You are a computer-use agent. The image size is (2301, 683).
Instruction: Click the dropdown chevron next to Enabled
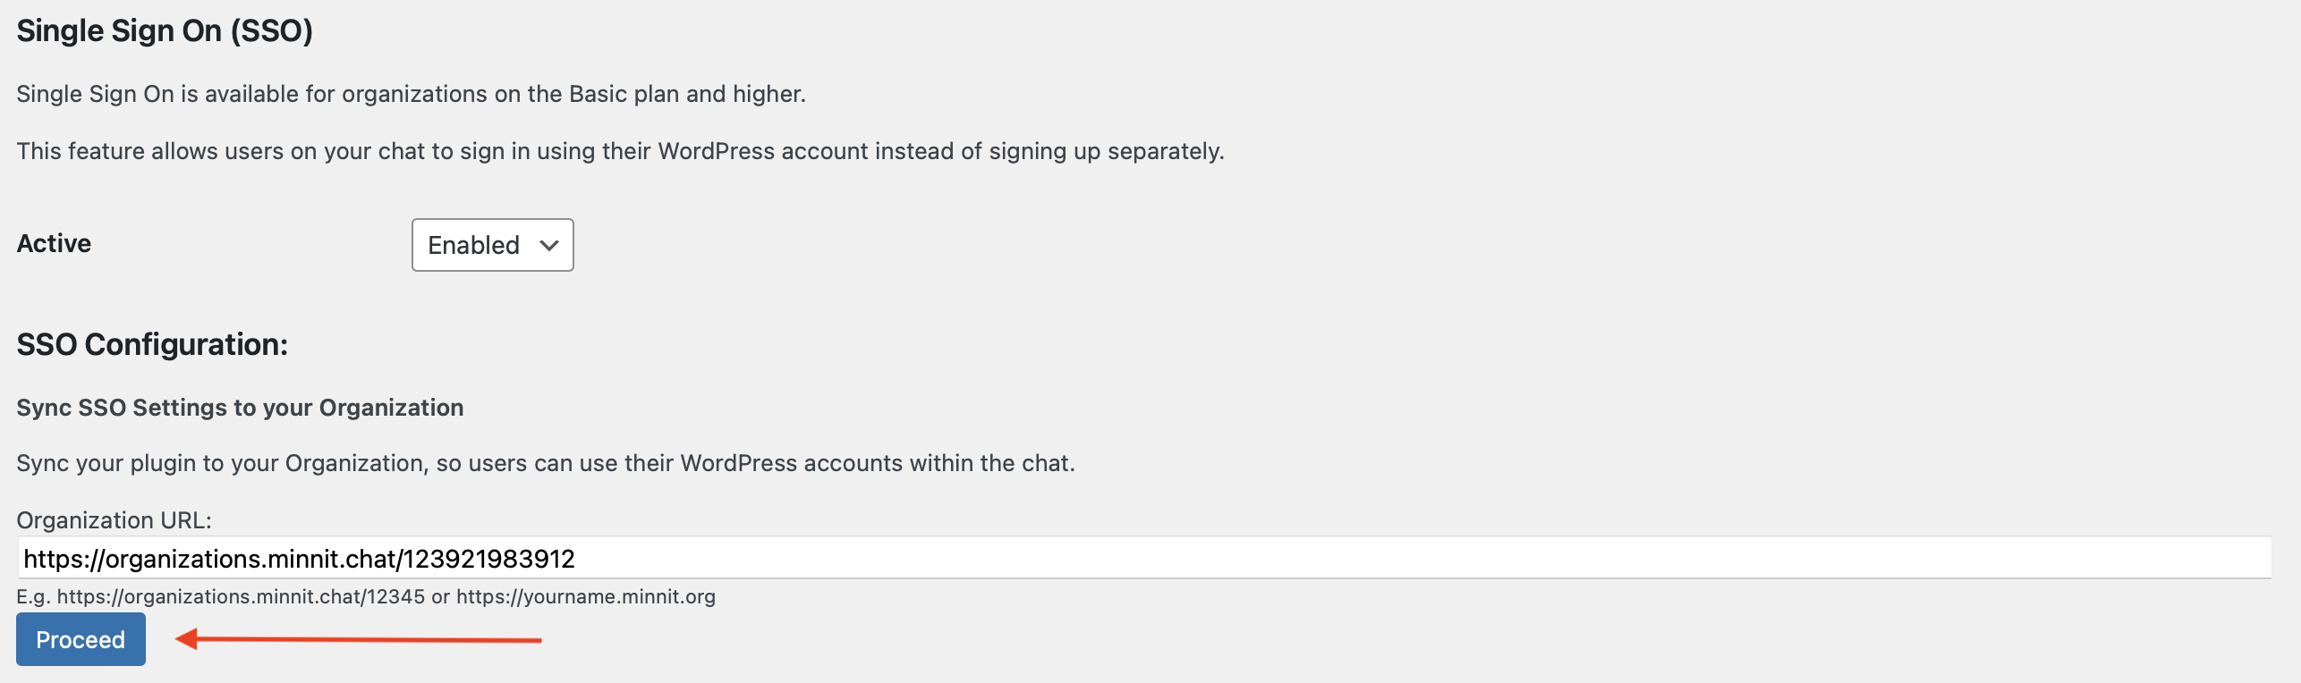tap(548, 244)
